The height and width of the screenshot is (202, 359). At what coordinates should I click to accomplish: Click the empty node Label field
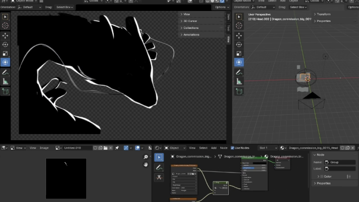click(340, 169)
